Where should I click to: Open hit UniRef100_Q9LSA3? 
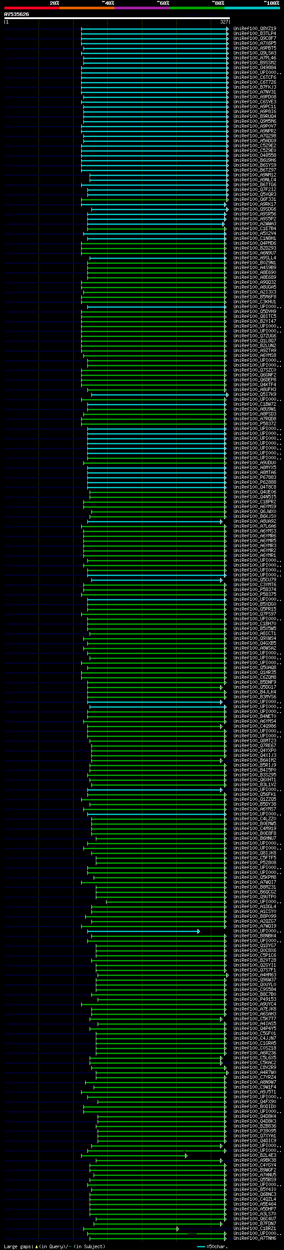pyautogui.click(x=255, y=53)
